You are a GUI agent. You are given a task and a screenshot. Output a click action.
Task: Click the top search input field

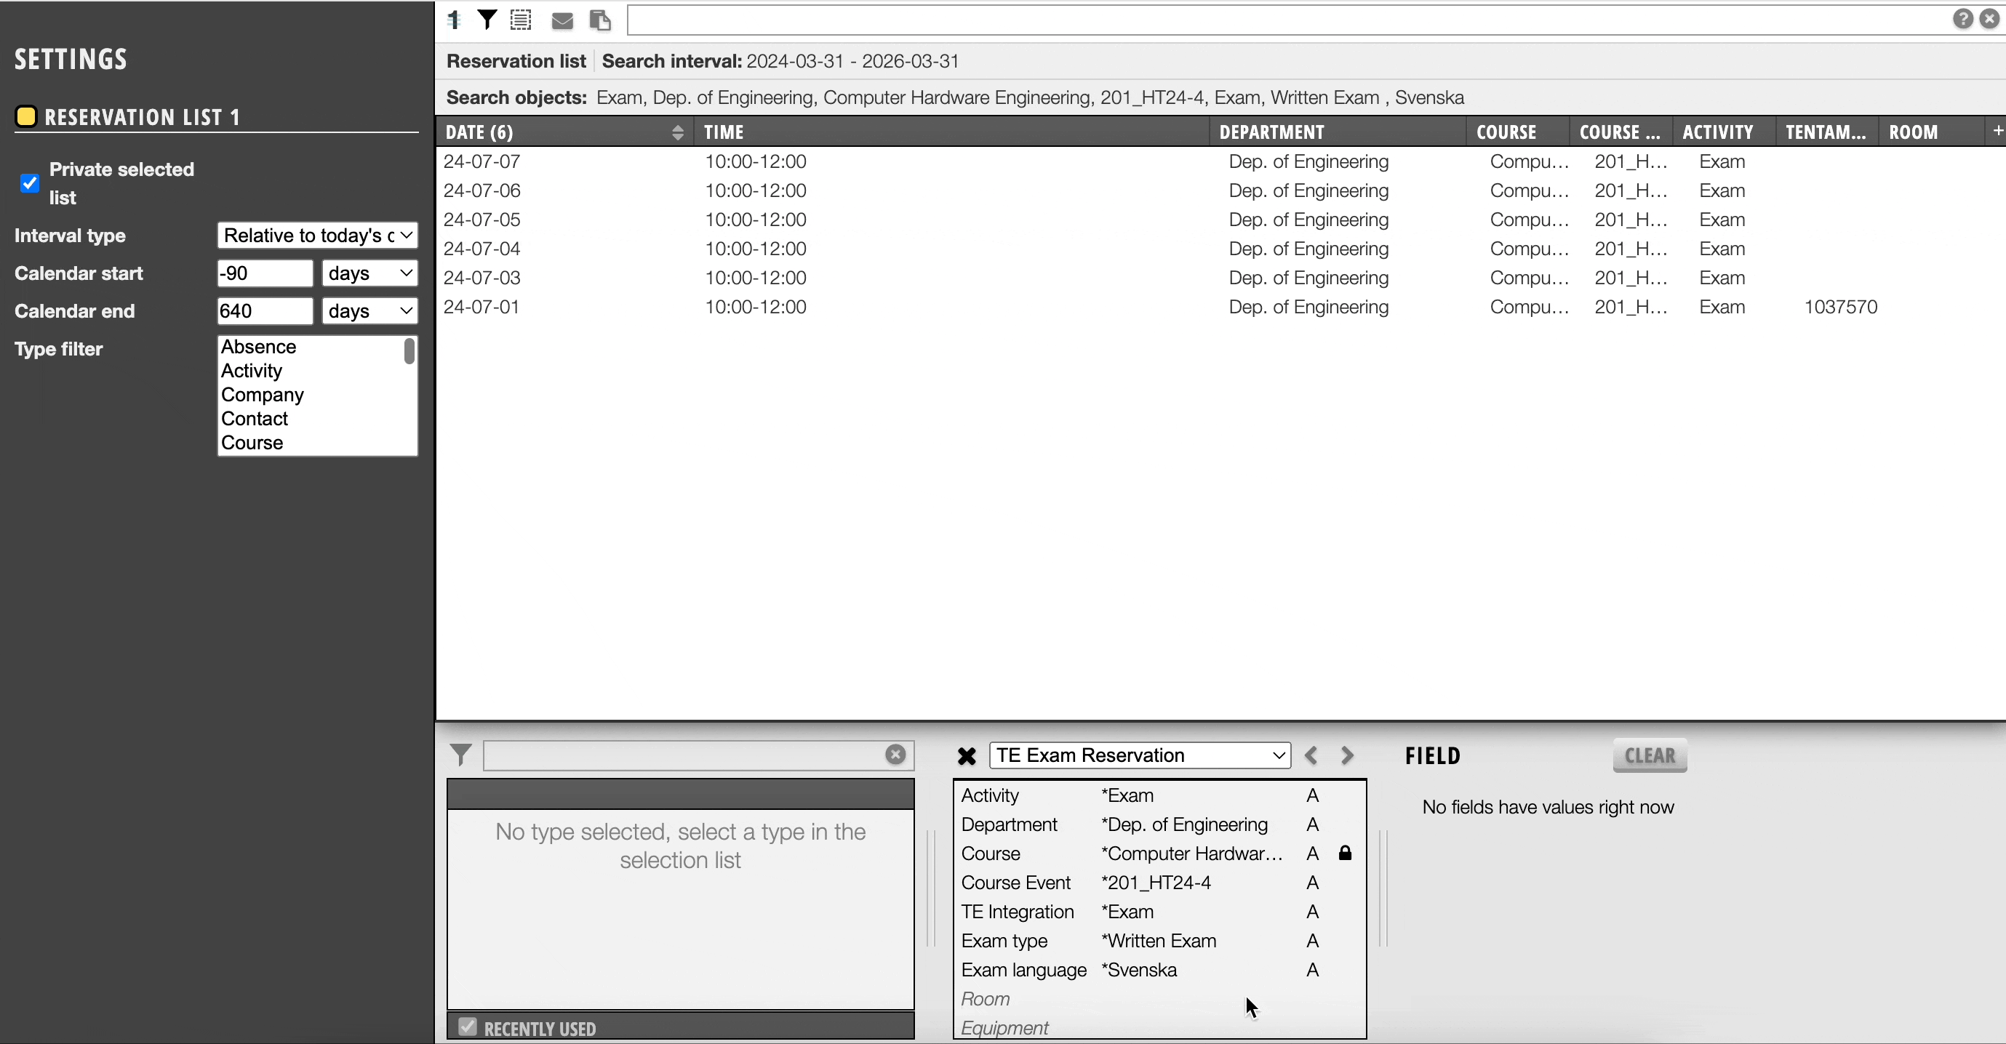(1287, 20)
